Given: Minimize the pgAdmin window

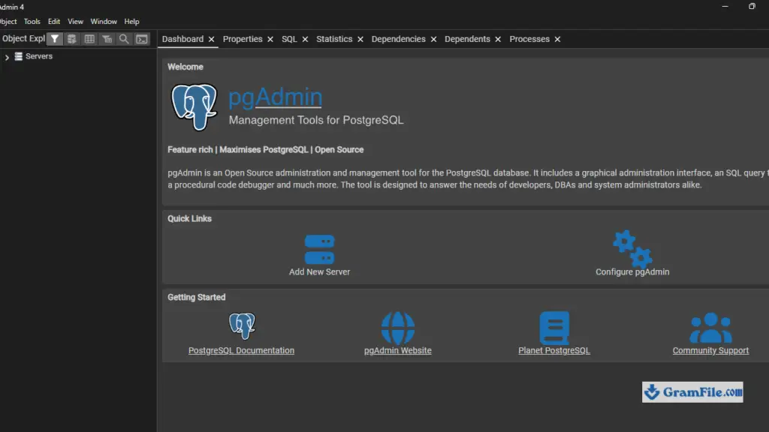Looking at the screenshot, I should coord(725,6).
